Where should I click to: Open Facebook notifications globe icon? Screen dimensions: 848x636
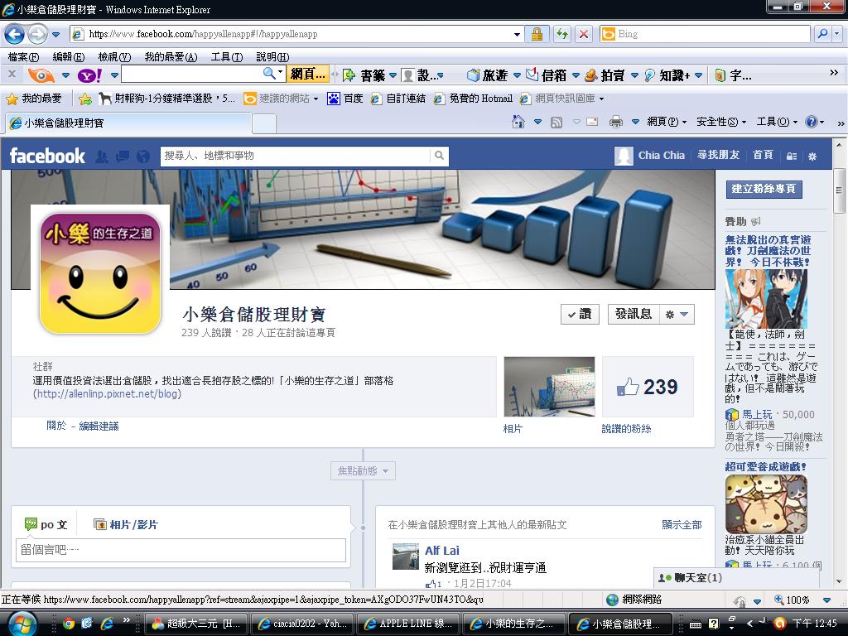click(x=143, y=157)
